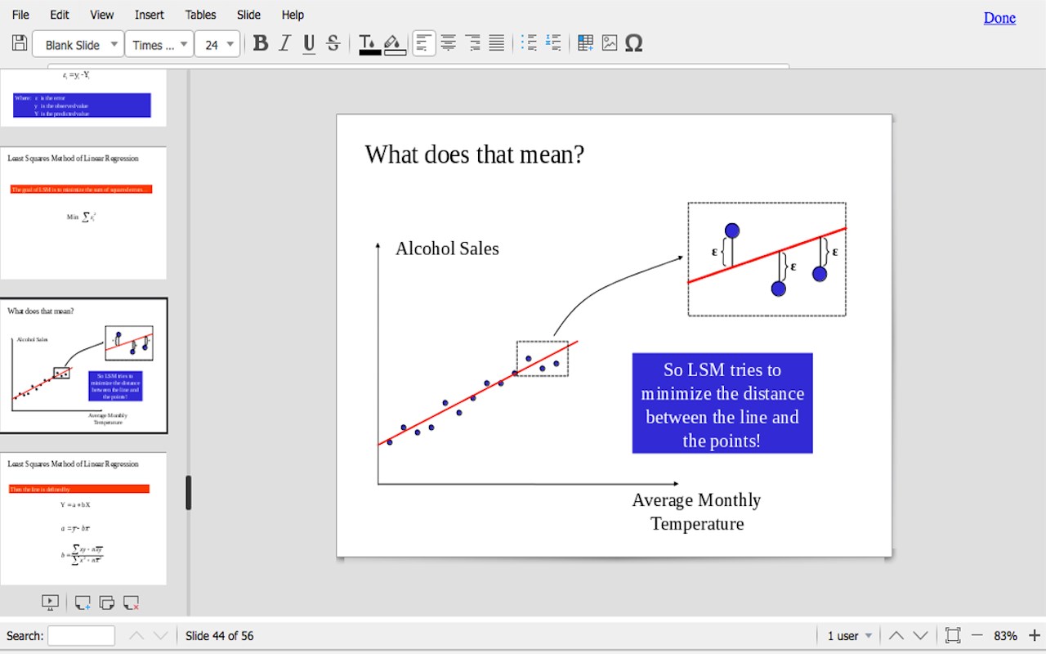Open the View menu
The image size is (1046, 654).
pos(102,15)
